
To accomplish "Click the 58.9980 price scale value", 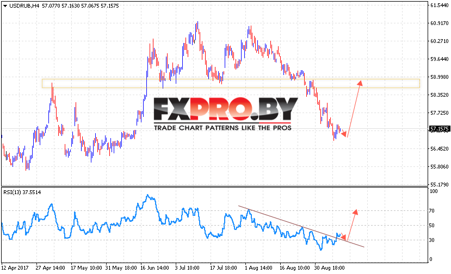I will (439, 77).
